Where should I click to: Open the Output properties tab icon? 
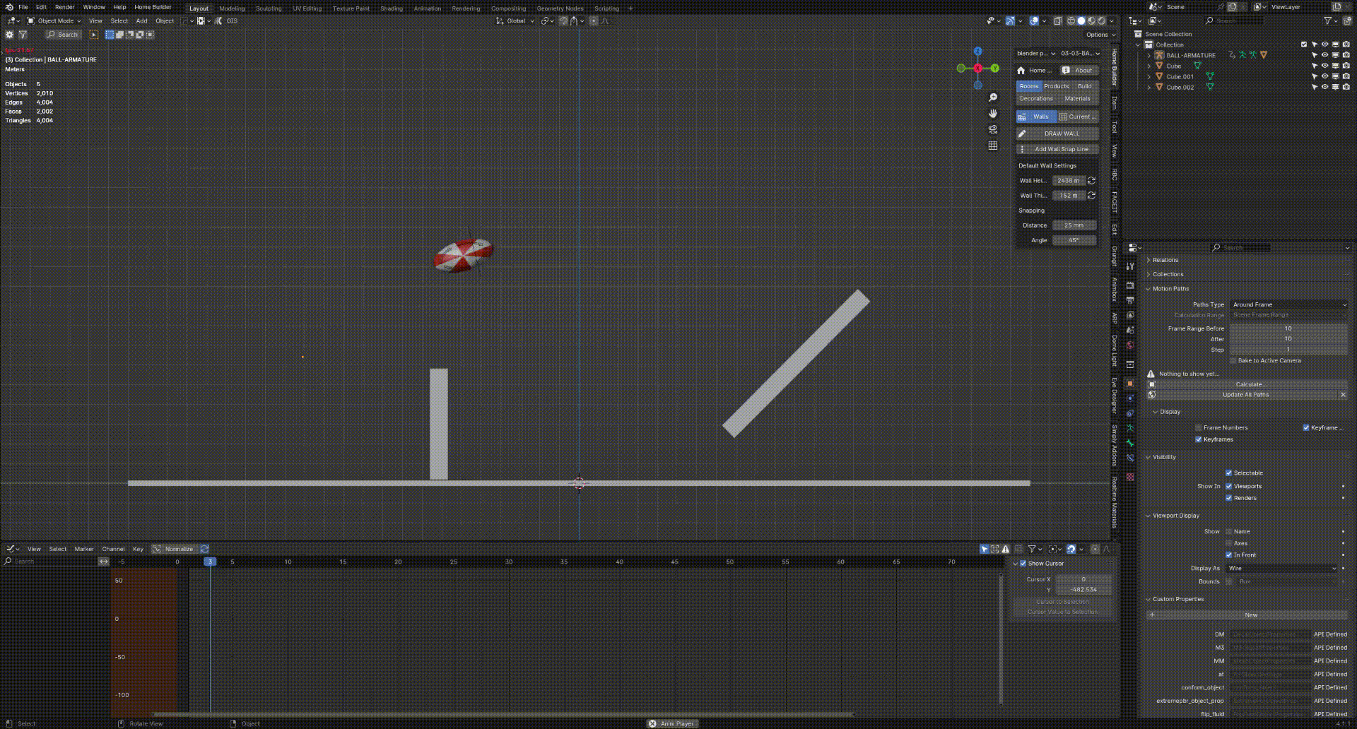coord(1130,300)
